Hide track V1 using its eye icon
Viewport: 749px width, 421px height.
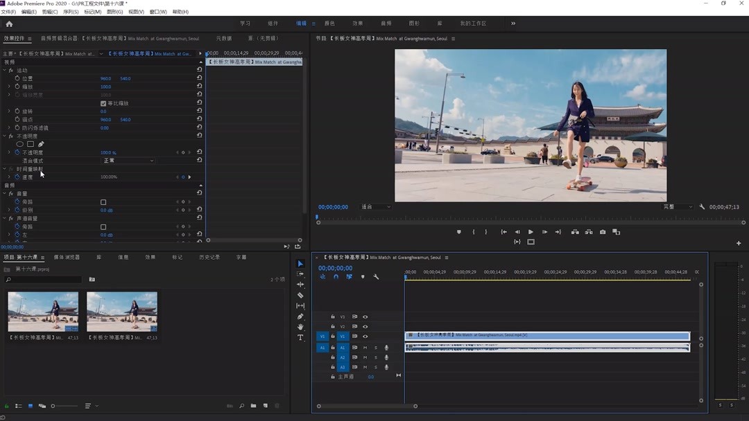coord(365,337)
